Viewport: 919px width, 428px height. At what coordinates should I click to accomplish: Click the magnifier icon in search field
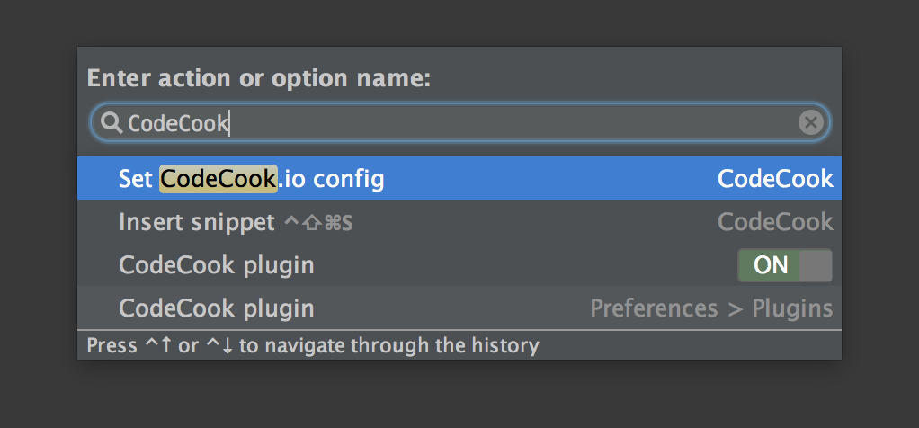pyautogui.click(x=112, y=123)
